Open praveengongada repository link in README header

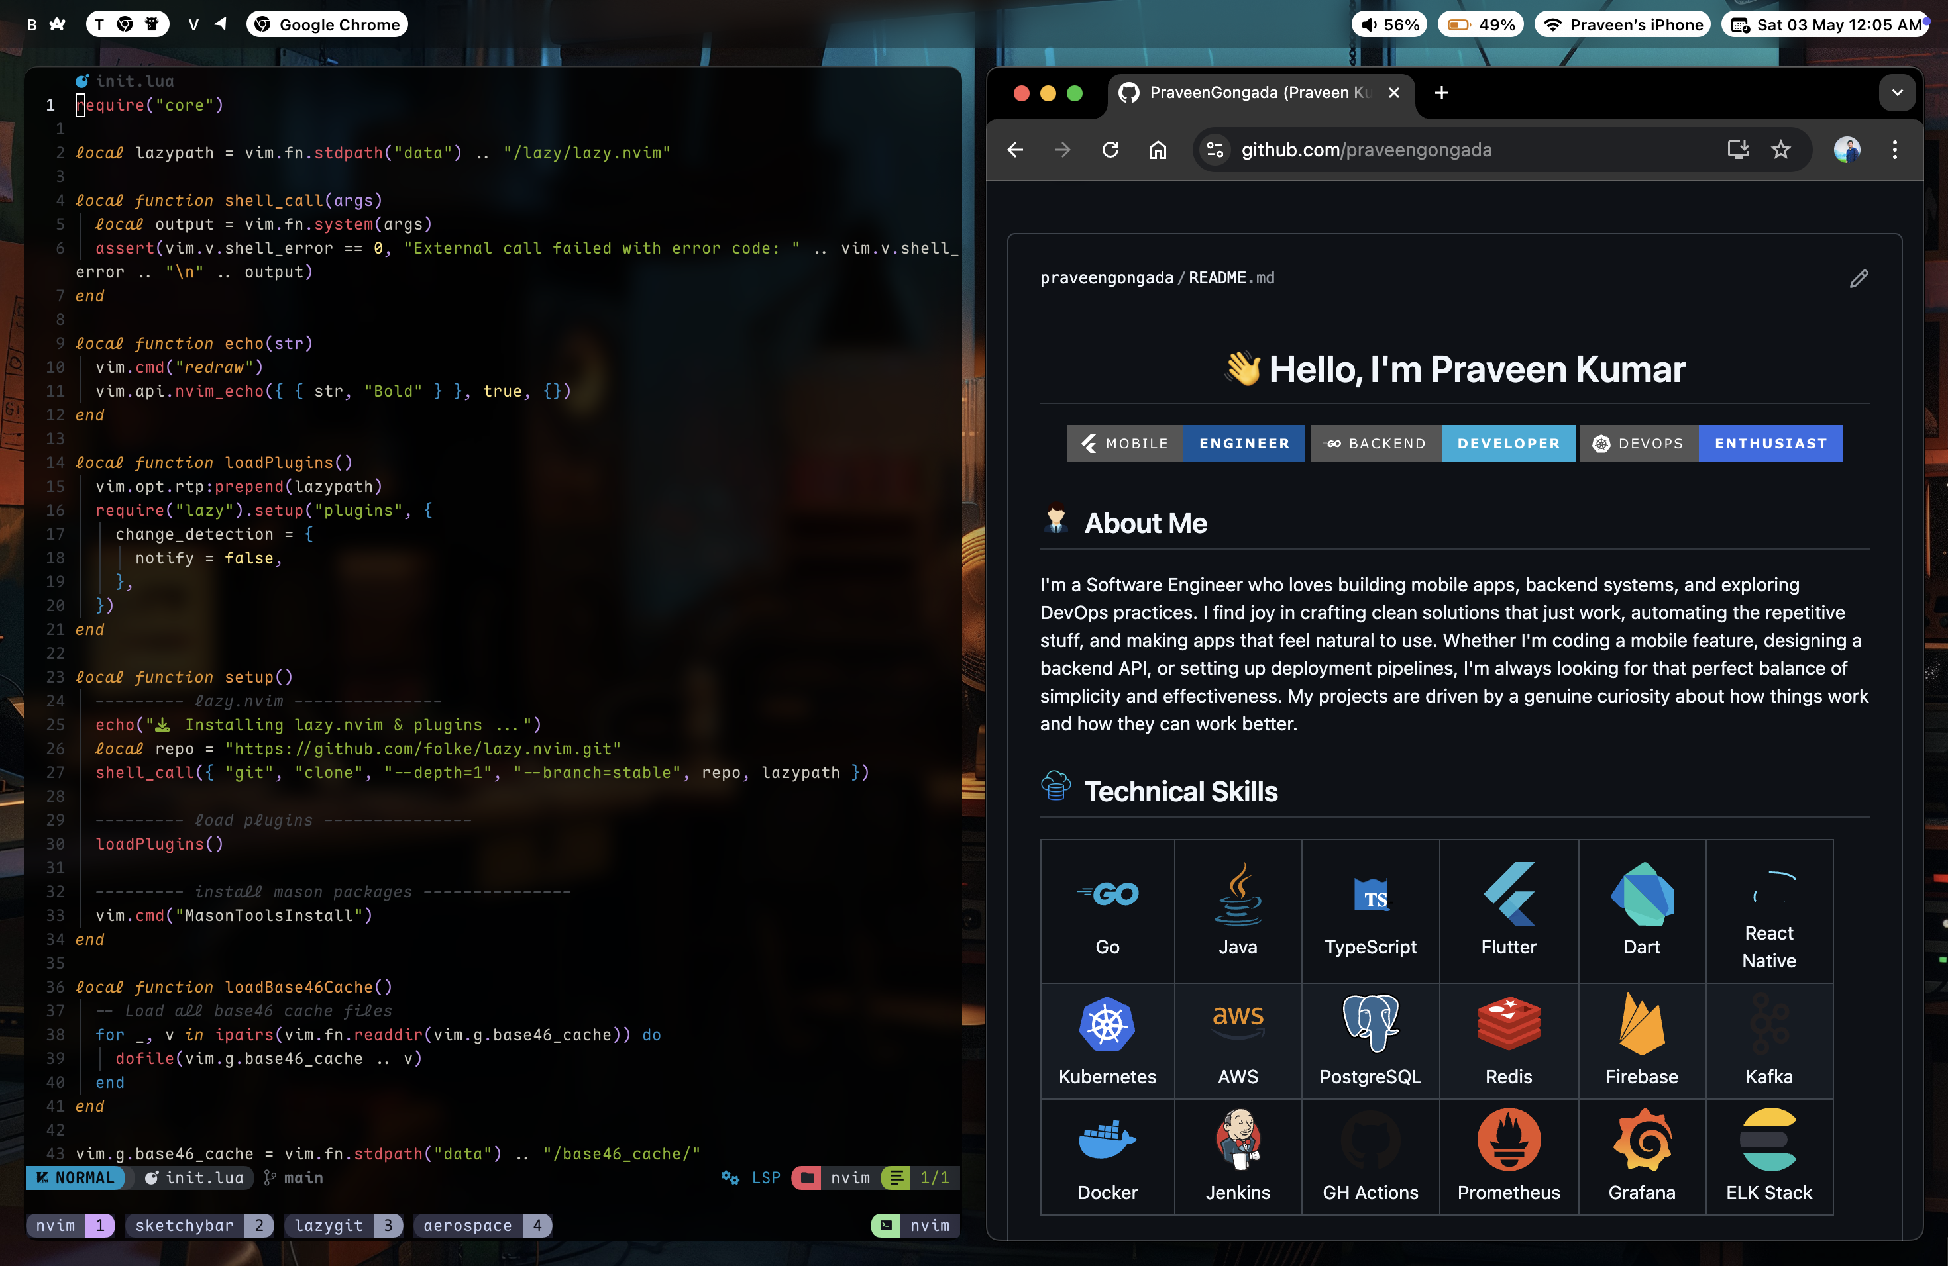[x=1107, y=278]
